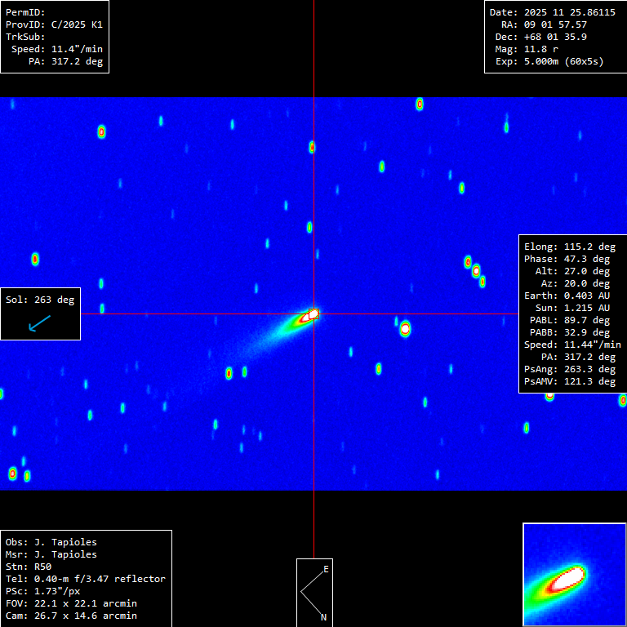Click the comet nucleus at crosshair center

click(x=313, y=313)
